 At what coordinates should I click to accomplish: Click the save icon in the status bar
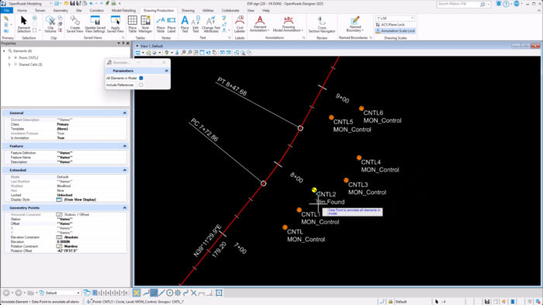click(487, 302)
